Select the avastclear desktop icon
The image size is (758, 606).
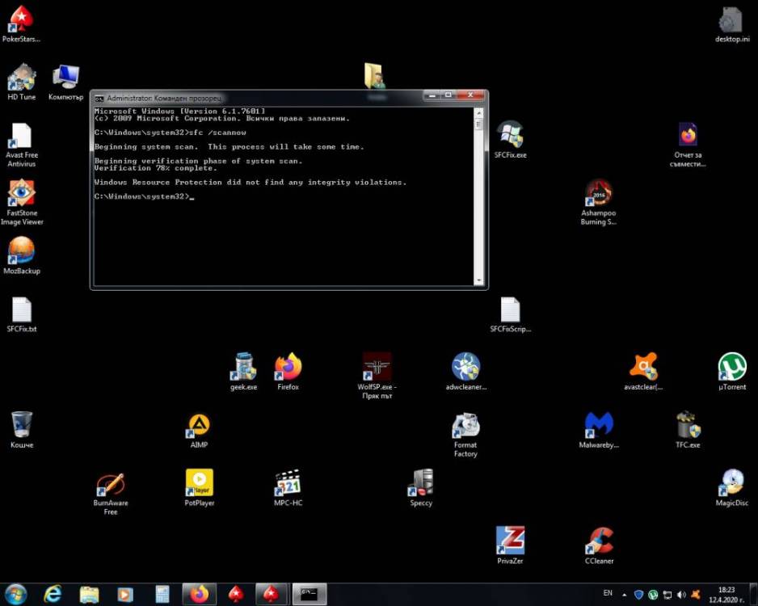tap(643, 372)
